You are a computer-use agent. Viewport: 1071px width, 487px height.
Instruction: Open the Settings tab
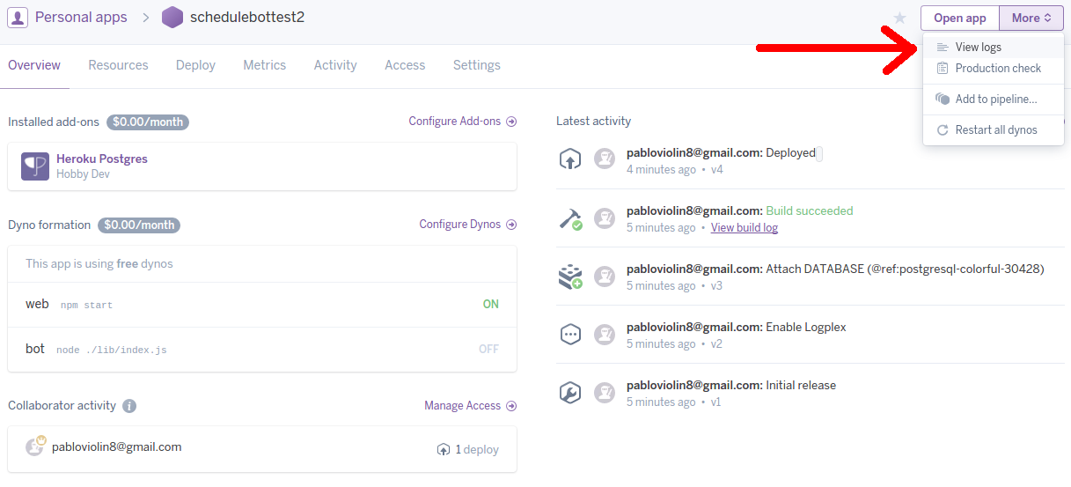tap(477, 65)
